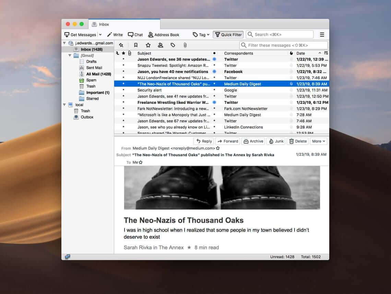Open NUJ LondonFreelance shared email
The height and width of the screenshot is (294, 391).
pyautogui.click(x=222, y=78)
